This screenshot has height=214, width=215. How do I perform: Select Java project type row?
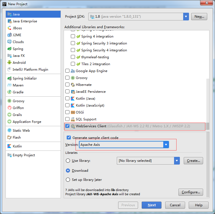pos(33,14)
